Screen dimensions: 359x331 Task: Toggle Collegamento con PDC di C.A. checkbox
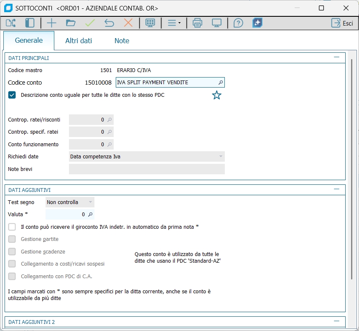tap(12, 276)
